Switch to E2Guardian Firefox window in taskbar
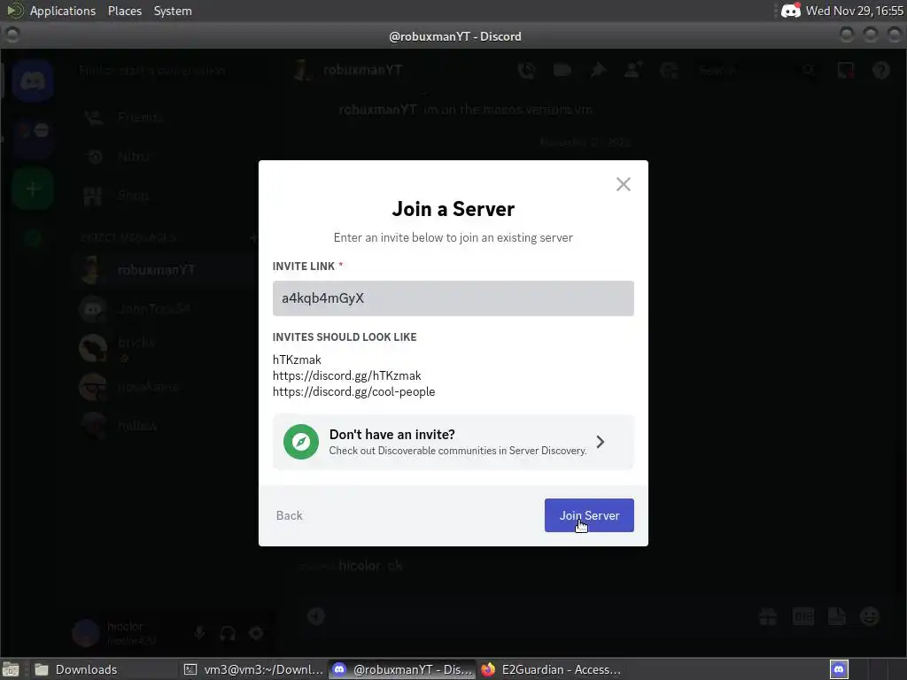Screen dimensions: 907x680 549,669
